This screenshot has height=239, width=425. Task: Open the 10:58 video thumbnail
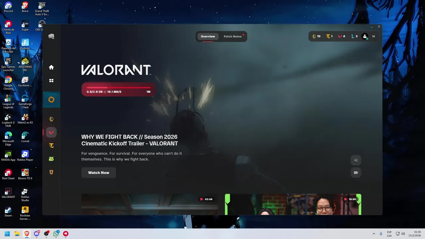point(293,204)
